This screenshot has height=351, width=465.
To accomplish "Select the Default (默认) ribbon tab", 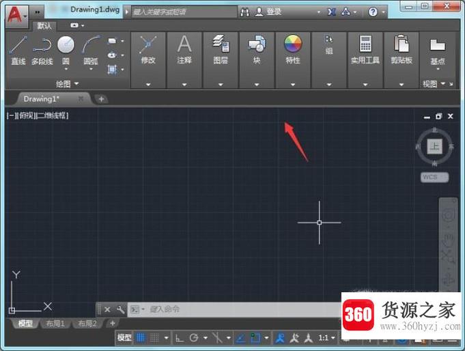I will 44,26.
